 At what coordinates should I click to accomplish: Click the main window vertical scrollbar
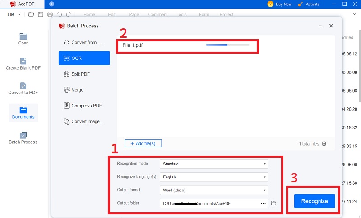pos(360,67)
